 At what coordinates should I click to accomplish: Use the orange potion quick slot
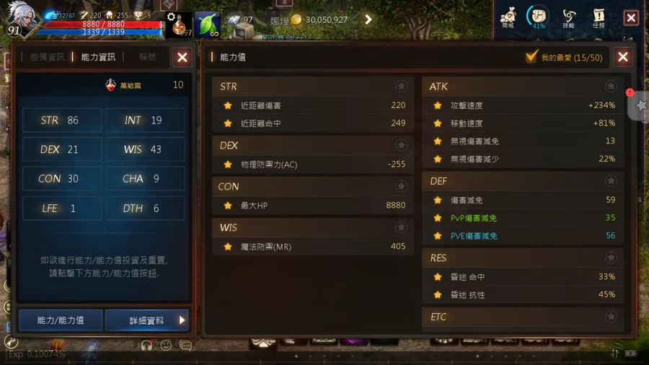coord(179,25)
